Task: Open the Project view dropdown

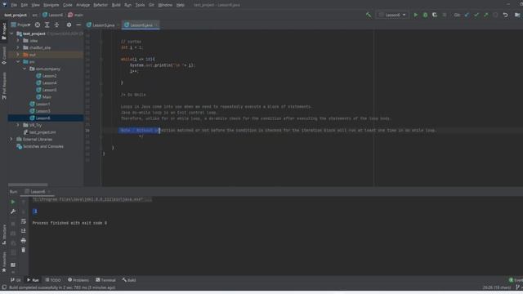Action: pos(20,25)
